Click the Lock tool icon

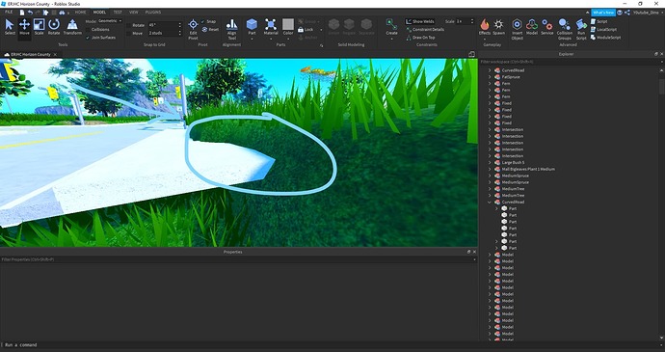pyautogui.click(x=301, y=29)
